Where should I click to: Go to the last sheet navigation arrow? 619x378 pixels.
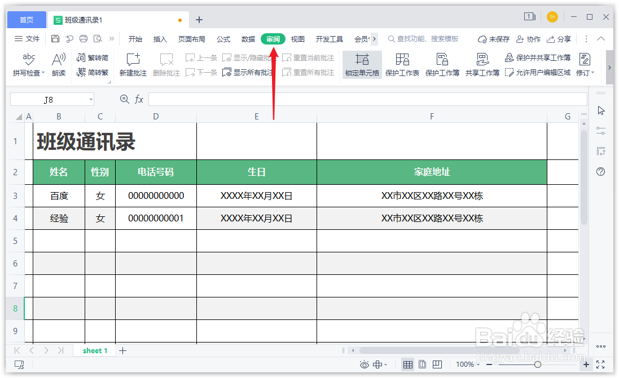pos(60,350)
